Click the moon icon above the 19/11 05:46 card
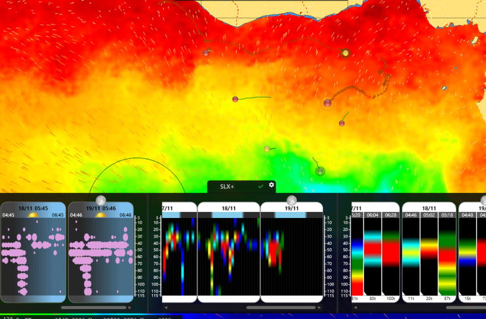This screenshot has width=486, height=319. pos(100,200)
